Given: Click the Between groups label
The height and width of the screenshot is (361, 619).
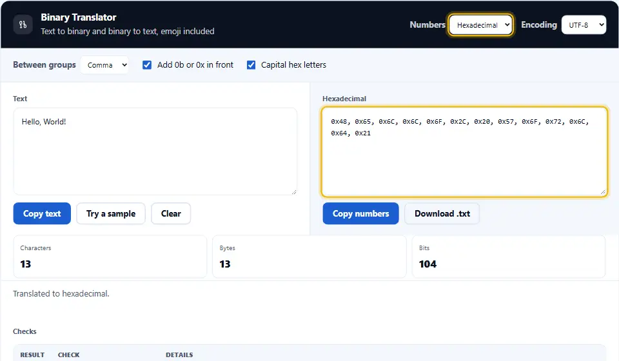Looking at the screenshot, I should 44,64.
